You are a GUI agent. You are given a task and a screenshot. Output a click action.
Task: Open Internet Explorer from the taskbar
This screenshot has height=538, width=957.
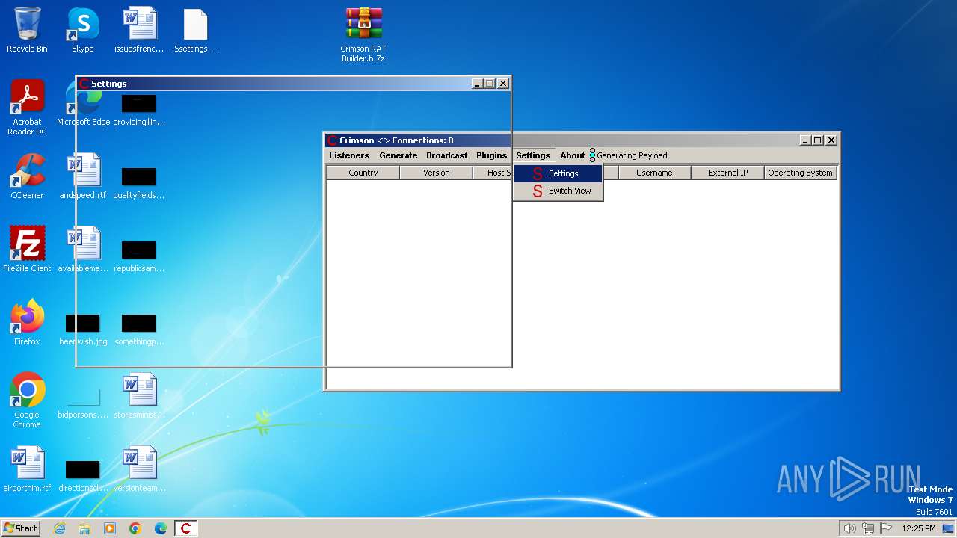60,528
